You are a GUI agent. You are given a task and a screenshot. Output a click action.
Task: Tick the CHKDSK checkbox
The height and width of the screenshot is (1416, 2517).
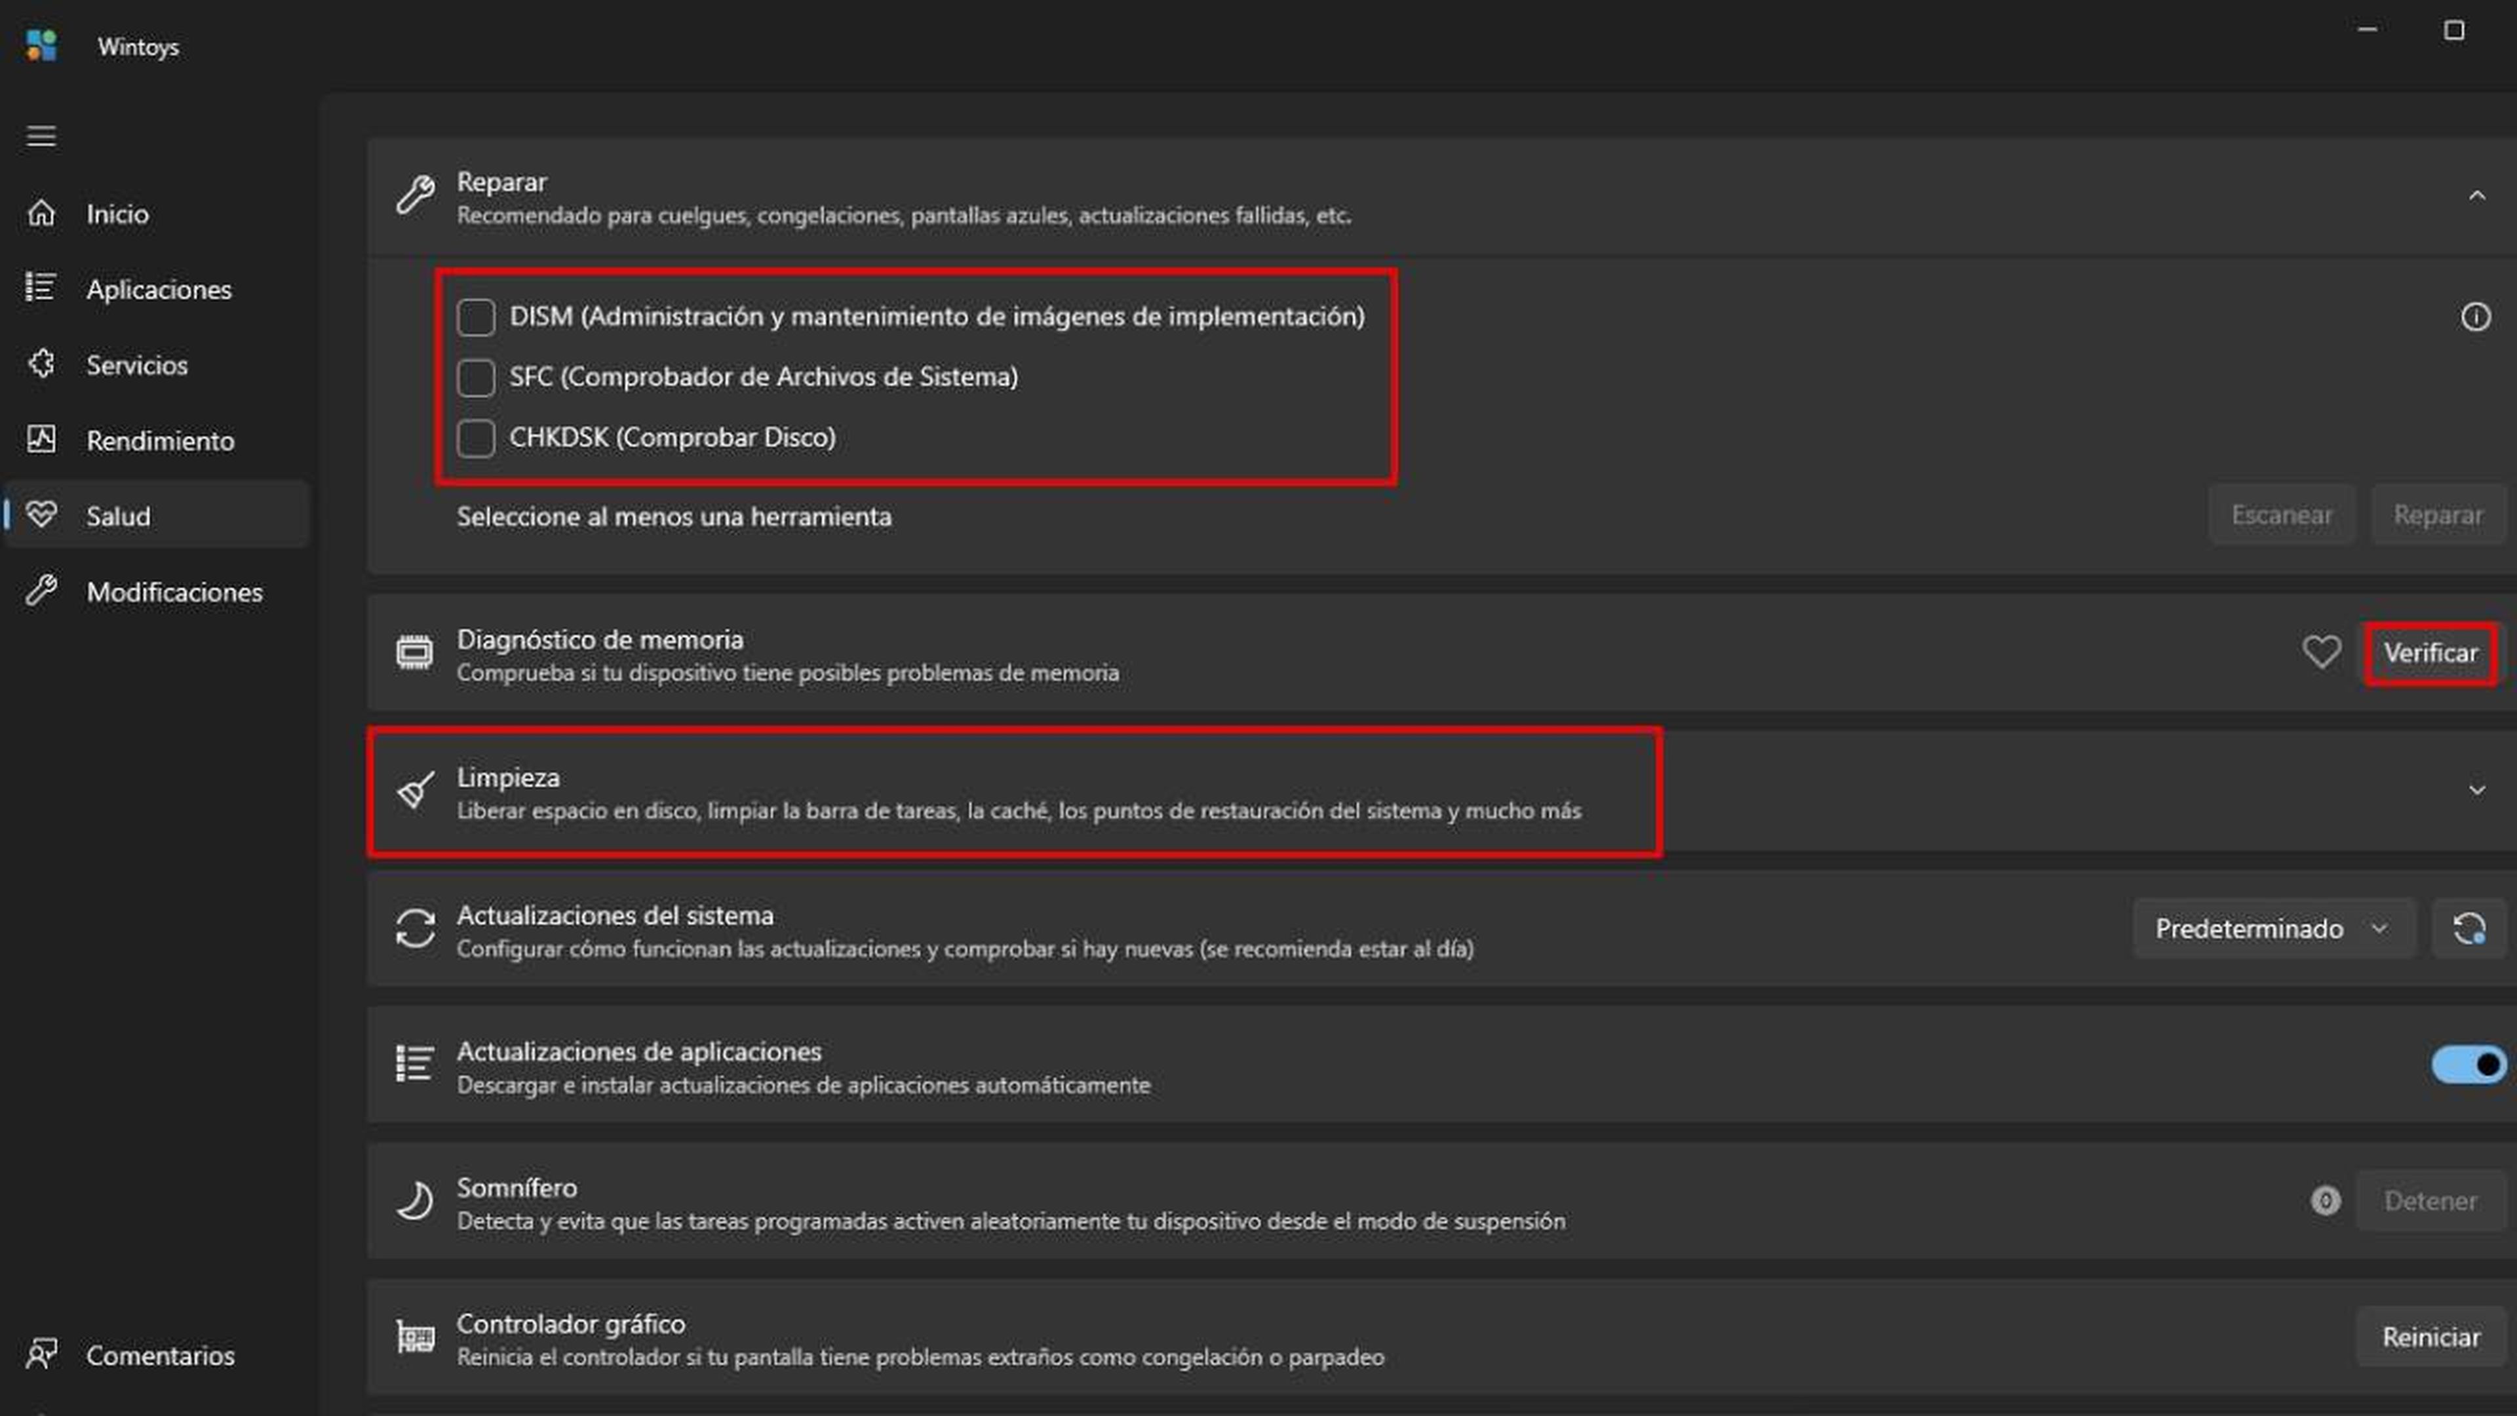[476, 438]
